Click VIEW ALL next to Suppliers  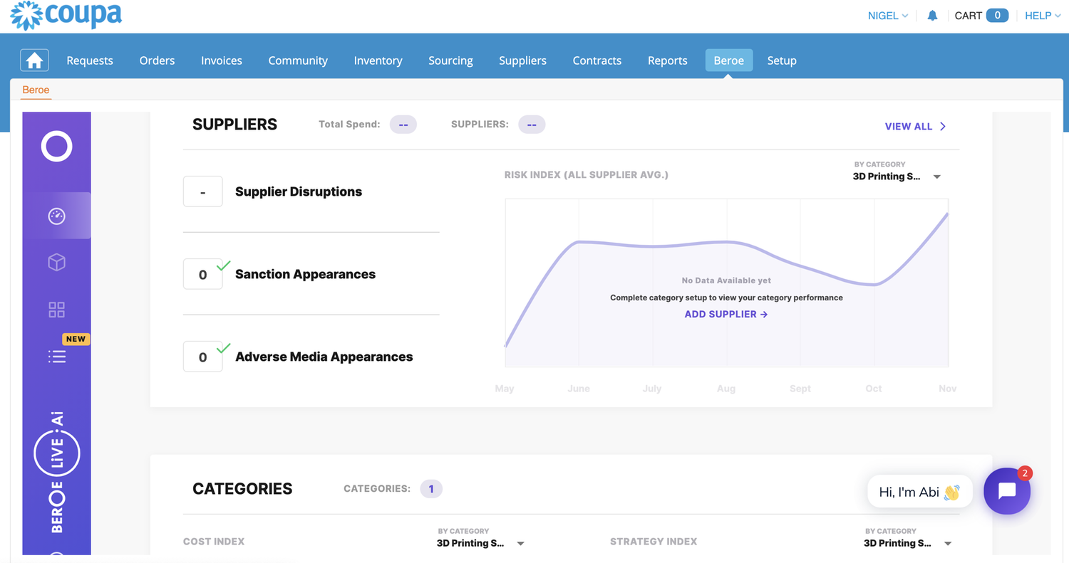(x=914, y=126)
